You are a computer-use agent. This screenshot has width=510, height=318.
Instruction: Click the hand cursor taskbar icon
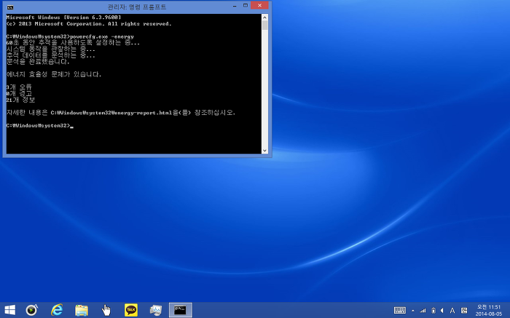[x=106, y=310]
